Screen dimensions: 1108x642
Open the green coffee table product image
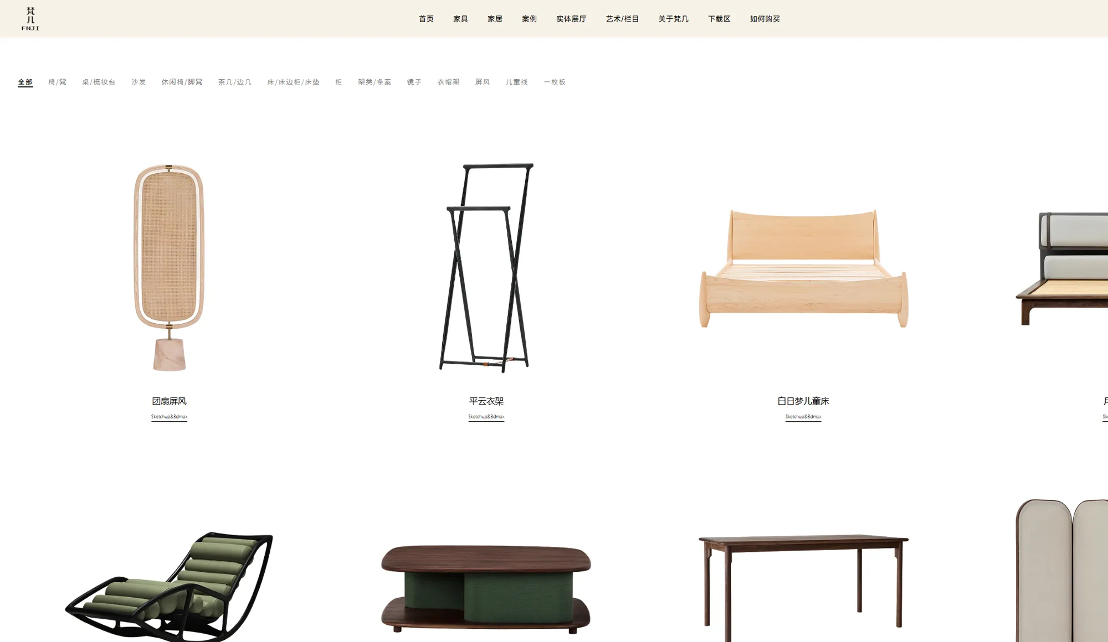click(486, 589)
